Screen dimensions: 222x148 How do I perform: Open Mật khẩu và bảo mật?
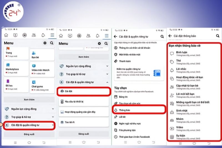tap(139, 54)
